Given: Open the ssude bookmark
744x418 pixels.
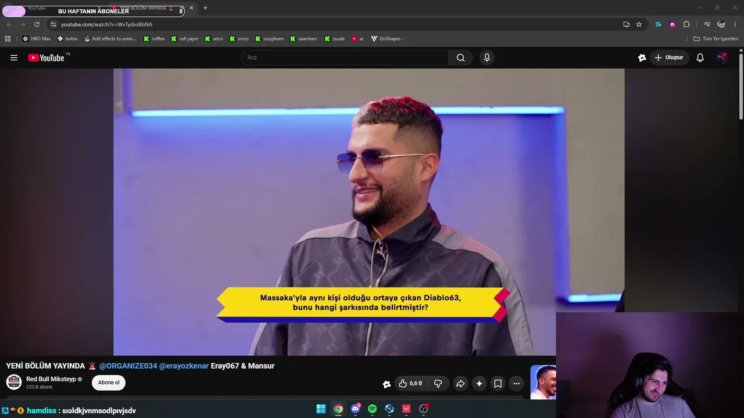Looking at the screenshot, I should point(334,39).
